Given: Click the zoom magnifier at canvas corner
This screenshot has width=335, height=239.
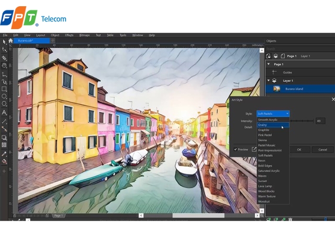Looking at the screenshot, I should [262, 216].
